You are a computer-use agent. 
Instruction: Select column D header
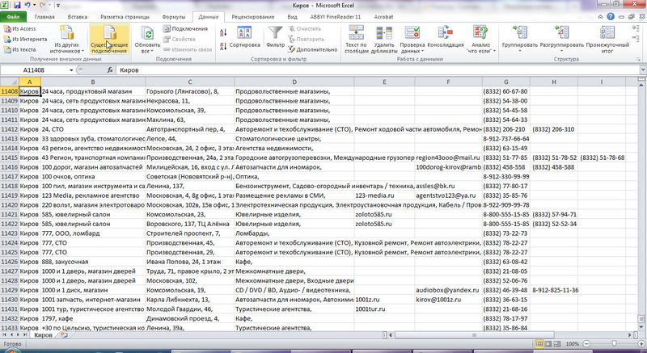click(x=294, y=82)
